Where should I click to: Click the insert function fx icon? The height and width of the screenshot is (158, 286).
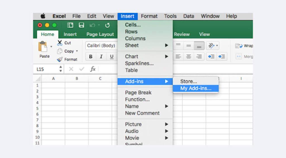pyautogui.click(x=93, y=69)
